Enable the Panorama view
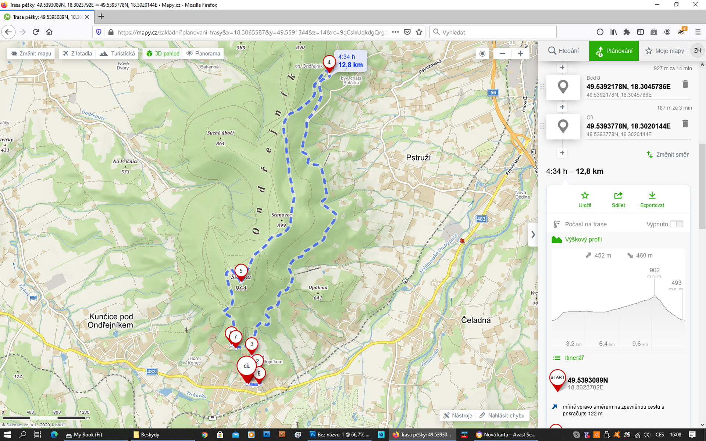This screenshot has width=706, height=441. 203,53
